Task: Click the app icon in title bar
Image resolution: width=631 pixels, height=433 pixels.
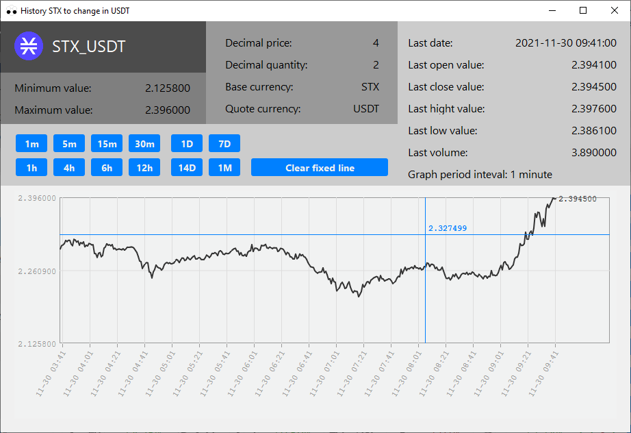Action: pos(11,10)
